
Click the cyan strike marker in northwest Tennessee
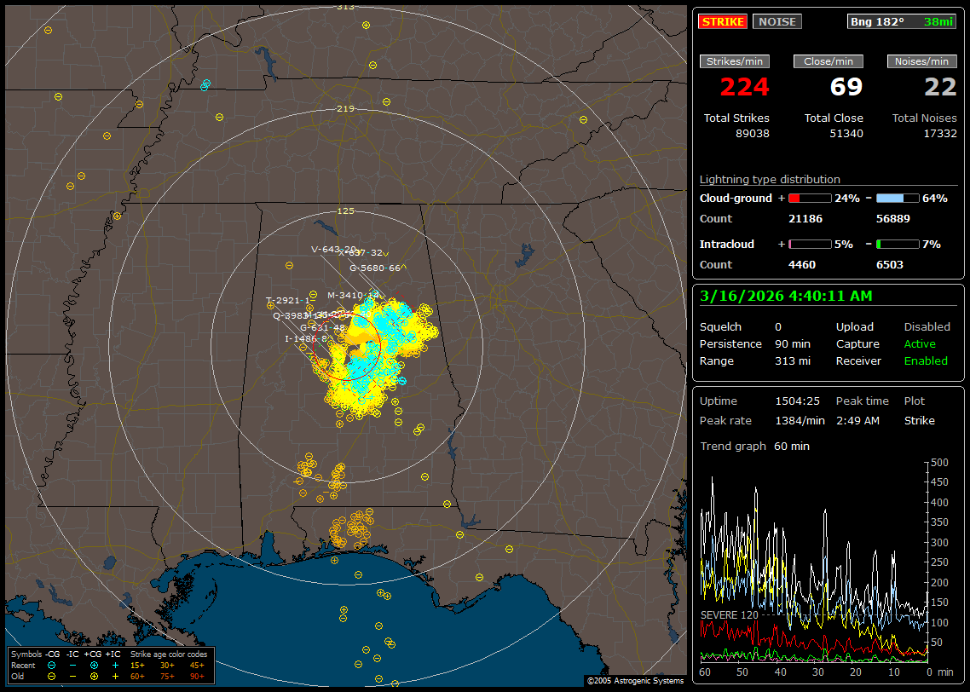(205, 85)
